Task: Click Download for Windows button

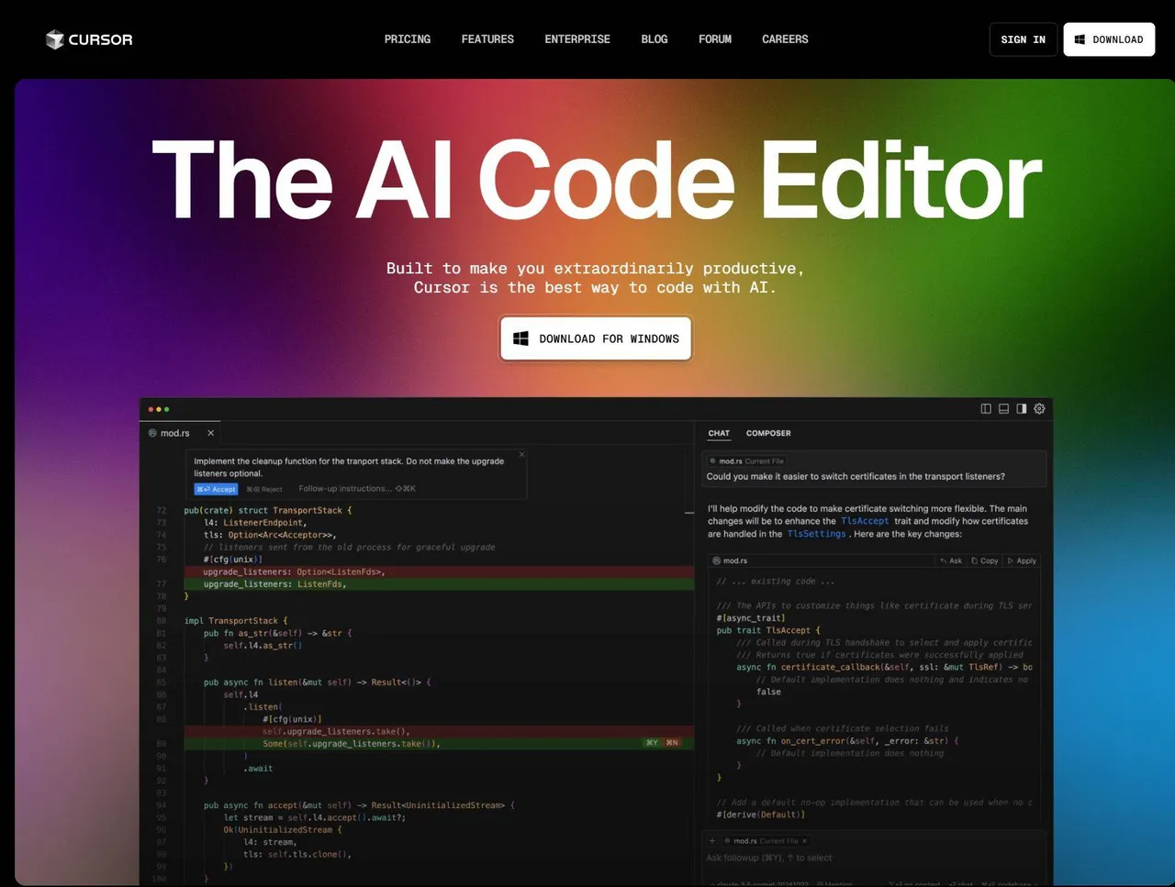Action: point(596,338)
